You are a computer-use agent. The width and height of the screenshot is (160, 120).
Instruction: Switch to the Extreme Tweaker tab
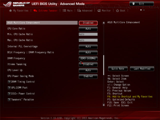coord(45,10)
